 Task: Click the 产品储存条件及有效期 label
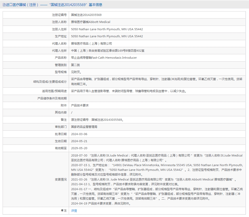pyautogui.click(x=52, y=98)
